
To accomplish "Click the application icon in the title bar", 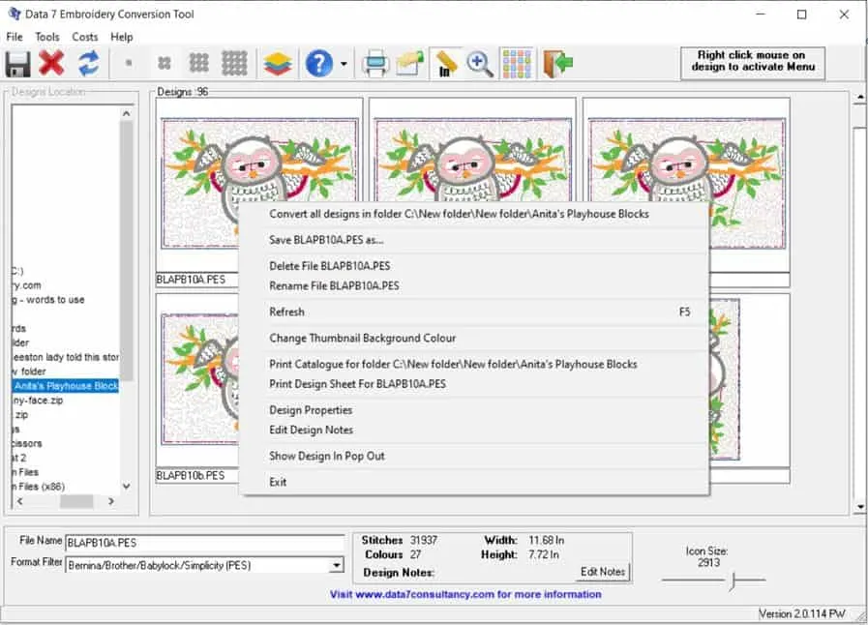I will click(x=15, y=14).
